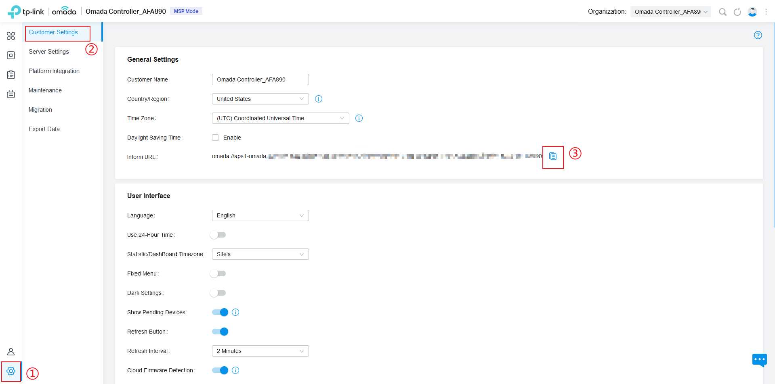Click the refresh icon in top bar

[x=737, y=12]
